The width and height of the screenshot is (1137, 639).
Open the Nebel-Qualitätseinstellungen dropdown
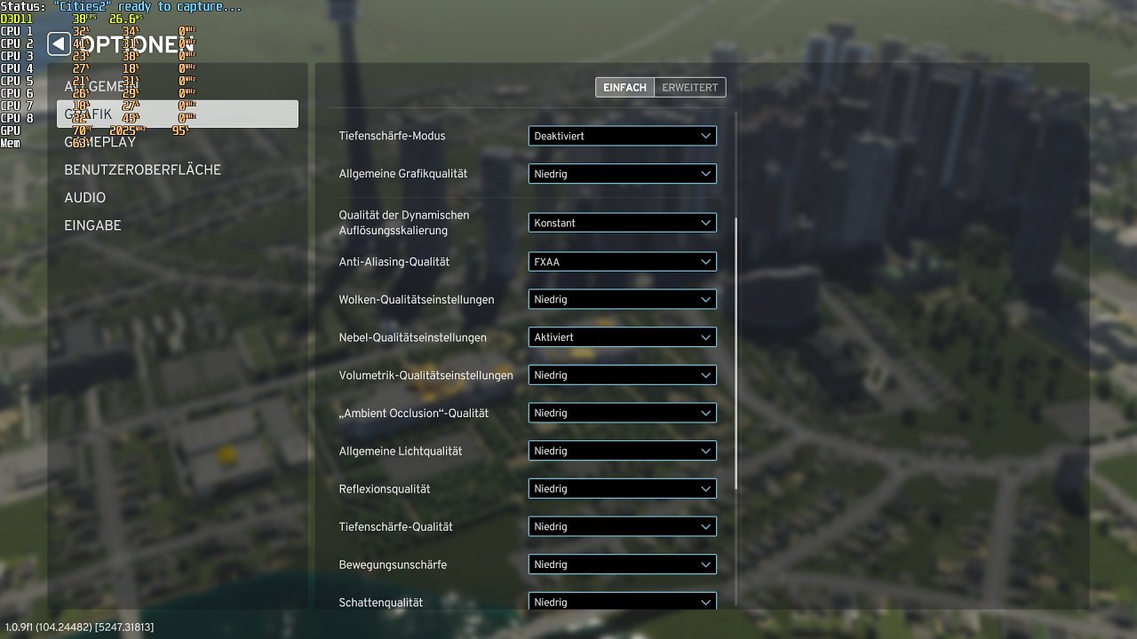point(622,337)
